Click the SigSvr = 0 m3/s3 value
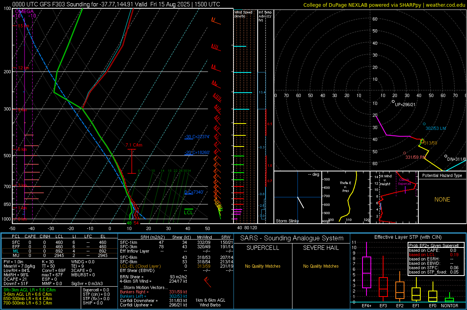The height and width of the screenshot is (310, 467). (x=87, y=283)
